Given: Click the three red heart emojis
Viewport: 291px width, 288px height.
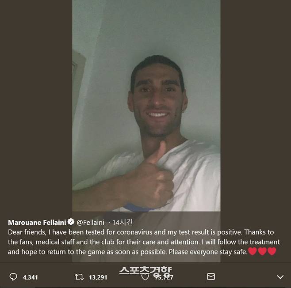Looking at the screenshot, I should [262, 251].
